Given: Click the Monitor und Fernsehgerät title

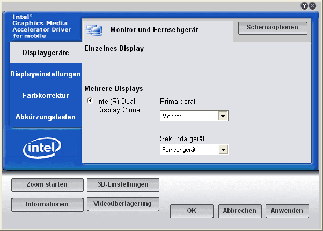Looking at the screenshot, I should pyautogui.click(x=154, y=30).
